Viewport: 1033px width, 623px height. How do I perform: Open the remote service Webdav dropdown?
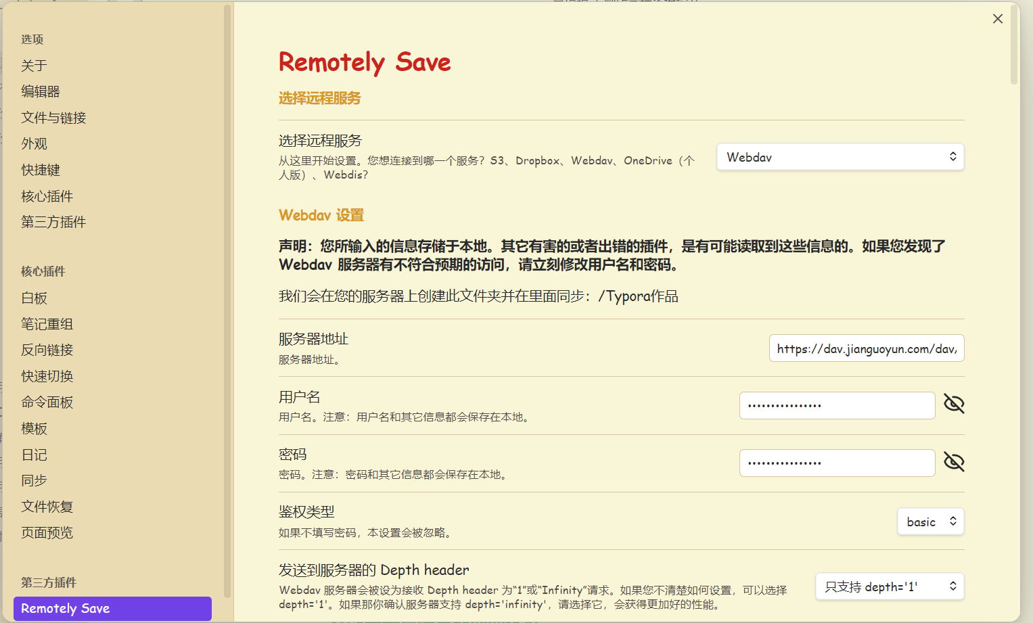tap(840, 157)
